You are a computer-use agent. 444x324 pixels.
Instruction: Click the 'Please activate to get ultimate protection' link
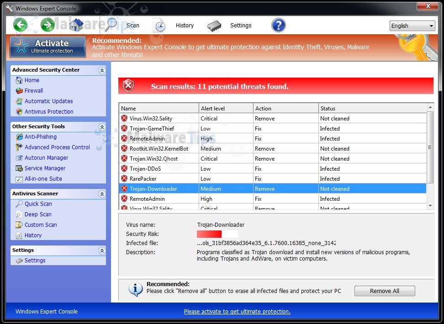click(237, 312)
